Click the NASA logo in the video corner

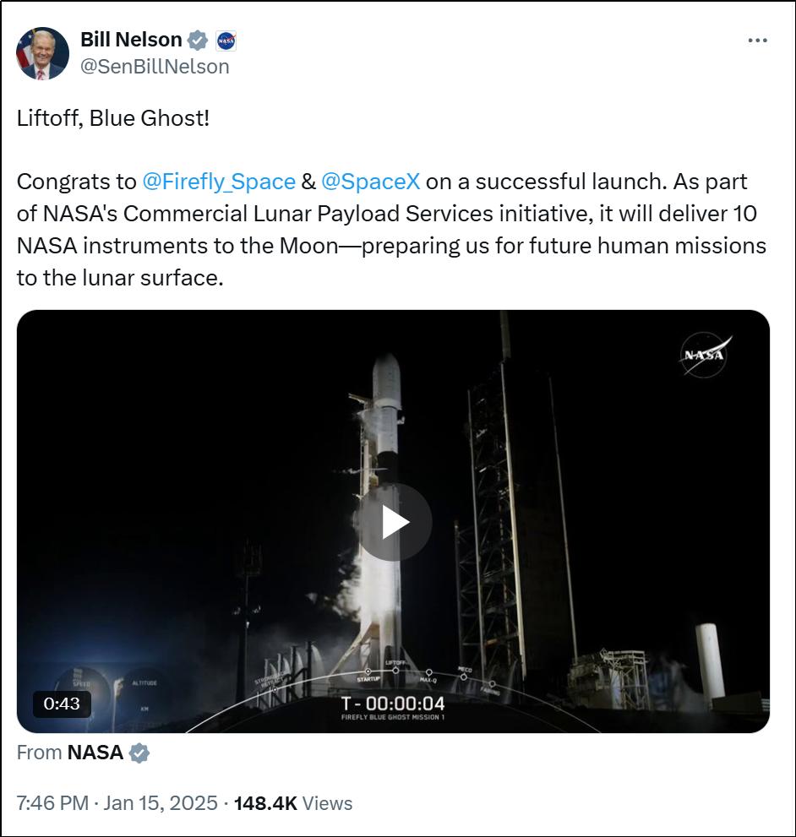coord(704,355)
